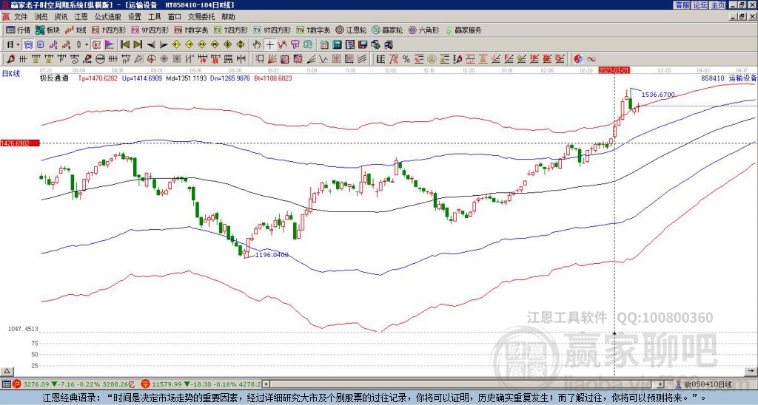Open the 工具 menu

coord(154,17)
